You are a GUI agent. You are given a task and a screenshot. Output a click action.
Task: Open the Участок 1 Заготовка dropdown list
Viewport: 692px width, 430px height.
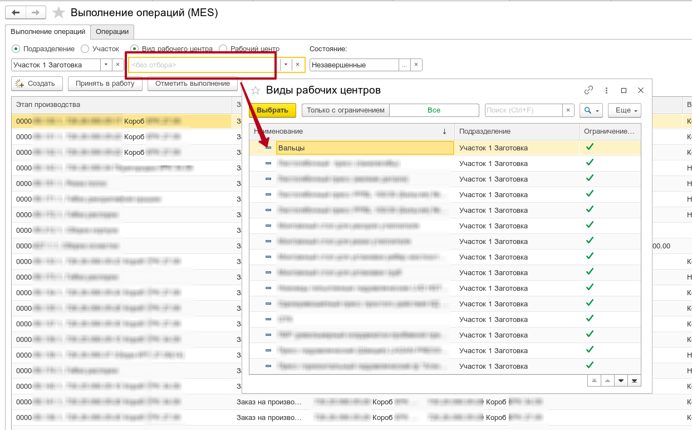coord(106,65)
